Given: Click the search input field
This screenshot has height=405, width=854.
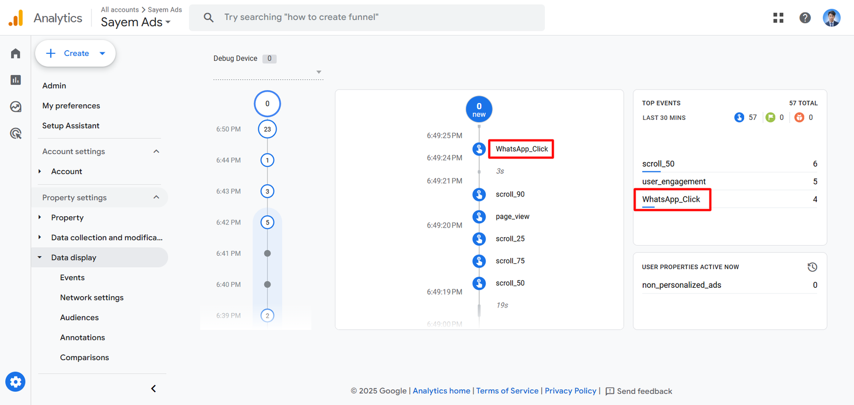Looking at the screenshot, I should (374, 18).
